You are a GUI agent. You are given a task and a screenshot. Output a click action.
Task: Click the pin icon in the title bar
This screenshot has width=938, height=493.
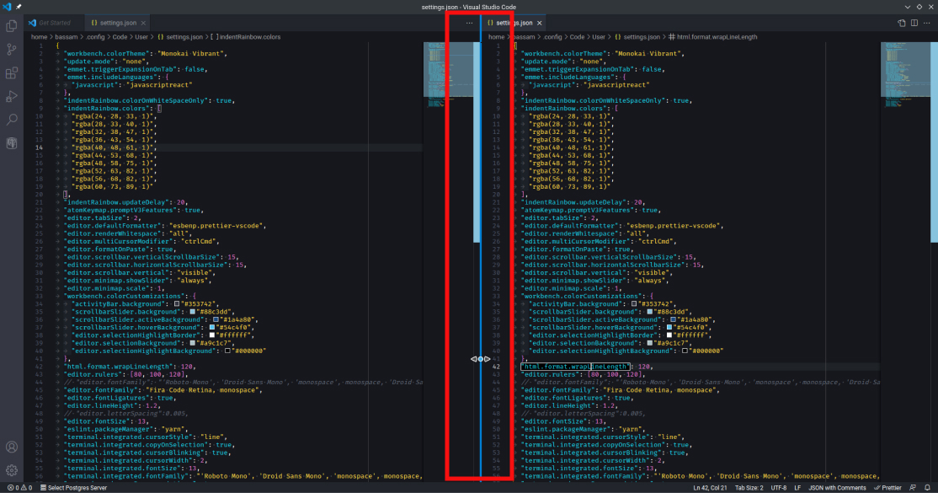pyautogui.click(x=19, y=7)
